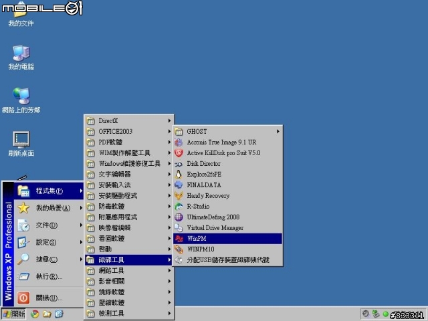
Task: Click the red Shut Down power icon
Action: pyautogui.click(x=23, y=298)
